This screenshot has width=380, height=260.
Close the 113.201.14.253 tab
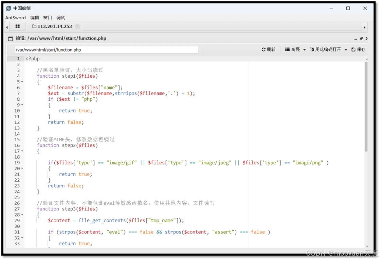click(77, 26)
